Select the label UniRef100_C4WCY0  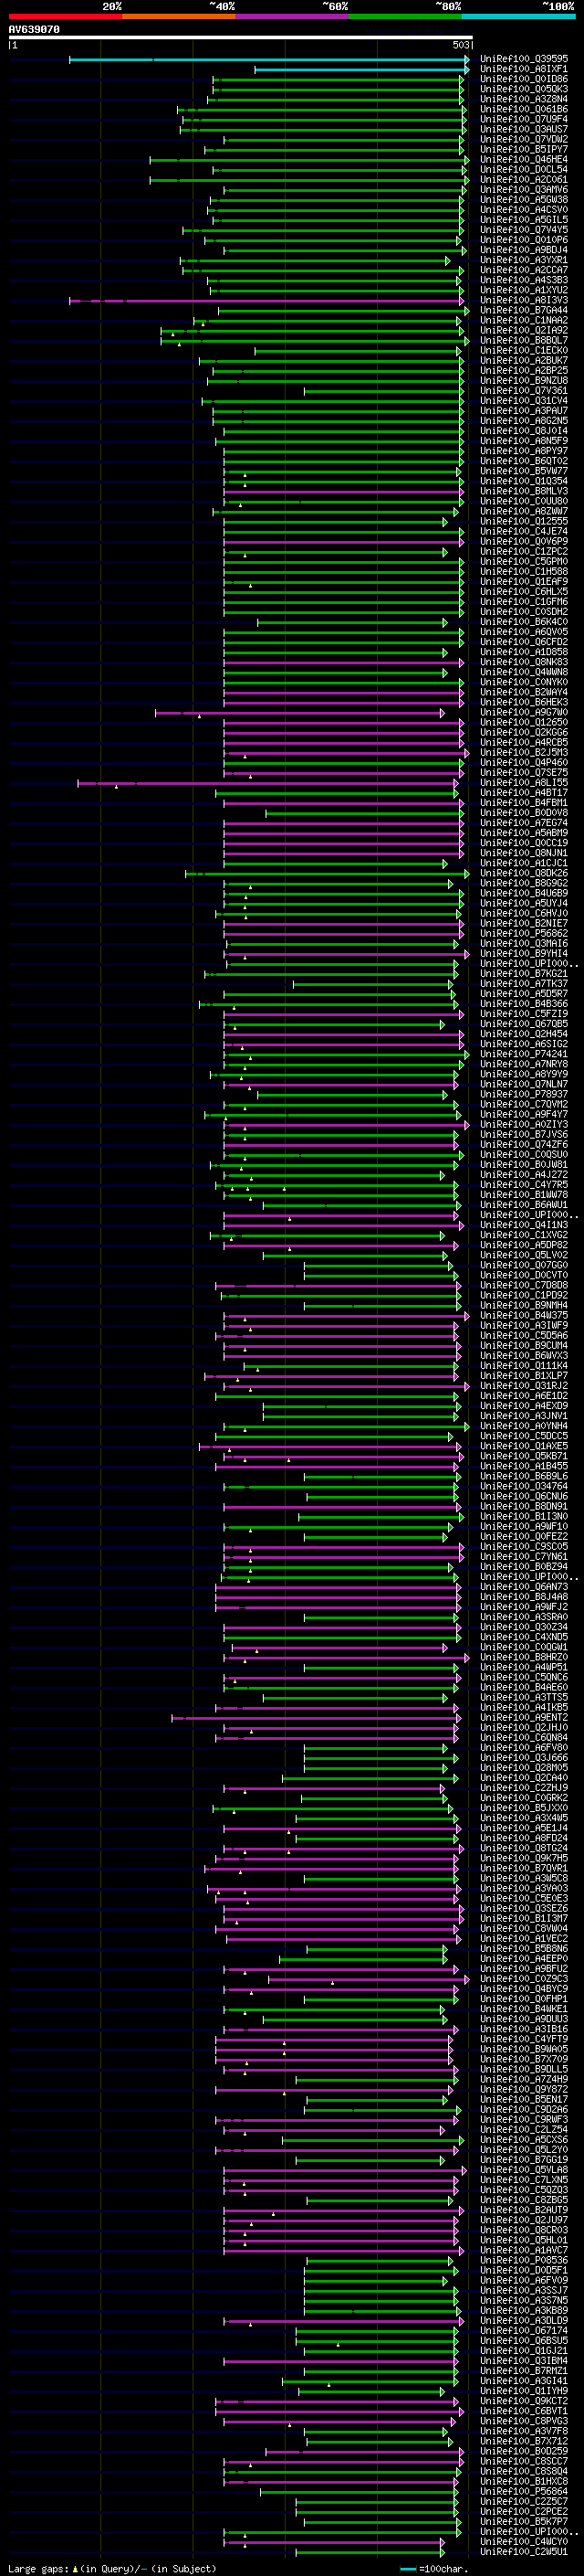pyautogui.click(x=524, y=2540)
